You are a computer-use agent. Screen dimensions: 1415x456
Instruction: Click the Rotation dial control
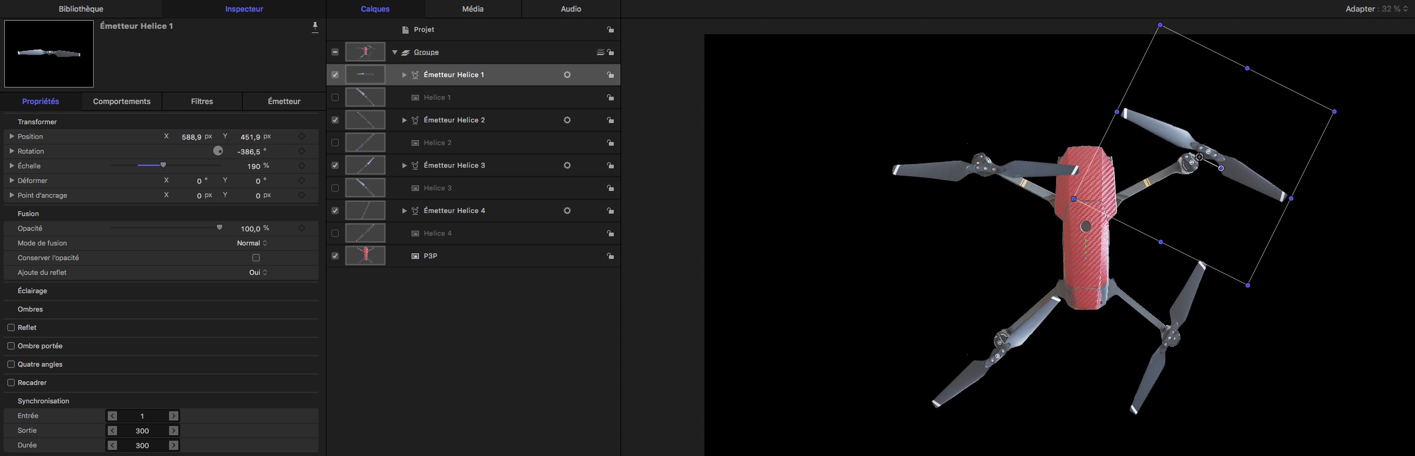point(218,151)
